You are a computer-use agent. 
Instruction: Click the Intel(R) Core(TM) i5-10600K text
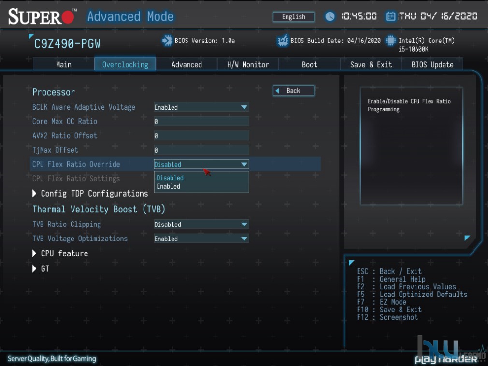tap(426, 45)
